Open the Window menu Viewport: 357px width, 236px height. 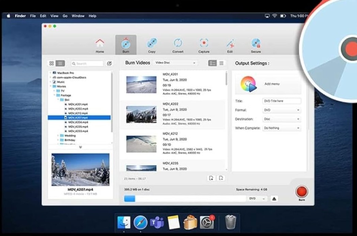(x=78, y=16)
